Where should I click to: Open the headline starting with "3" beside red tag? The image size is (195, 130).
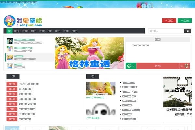pyautogui.click(x=26, y=94)
